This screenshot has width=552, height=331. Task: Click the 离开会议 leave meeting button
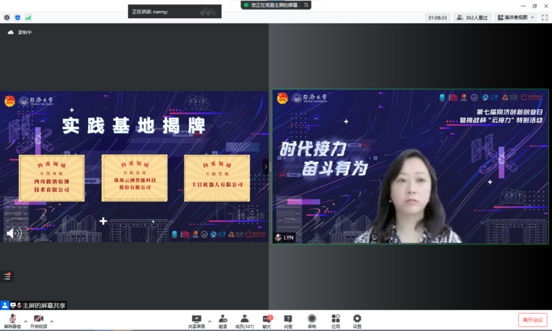point(532,320)
